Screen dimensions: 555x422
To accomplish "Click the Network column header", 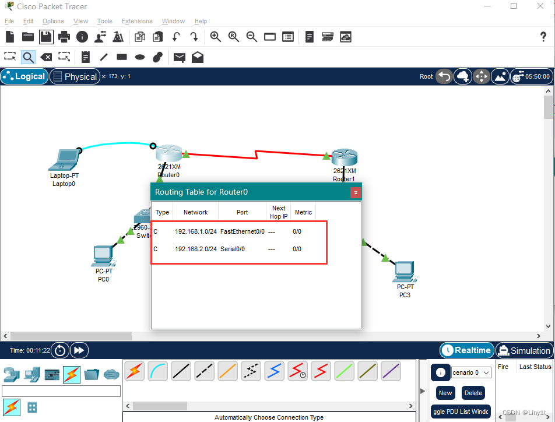I will [x=195, y=212].
